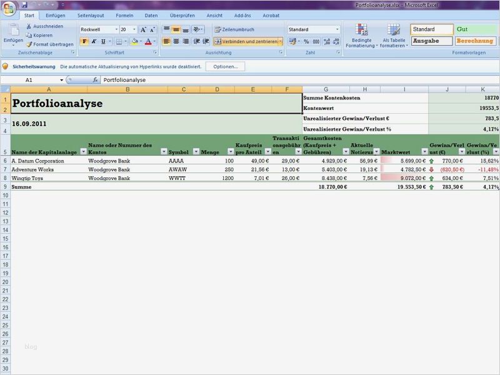Open text orientation options
500x375 pixels.
point(198,29)
